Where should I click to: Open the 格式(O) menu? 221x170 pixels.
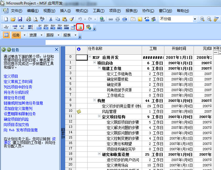[x=82, y=11]
